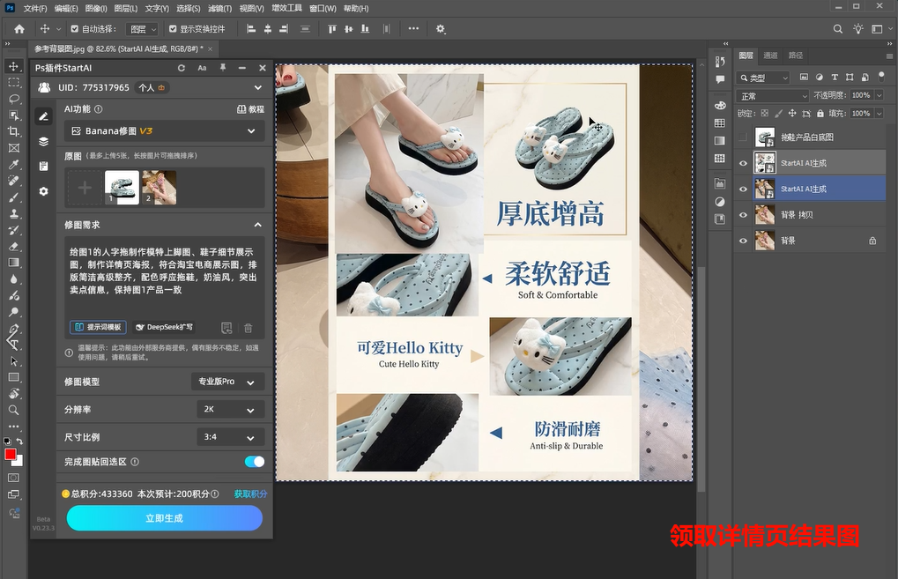Click align left edges icon
Screen dimensions: 898x579
251,28
